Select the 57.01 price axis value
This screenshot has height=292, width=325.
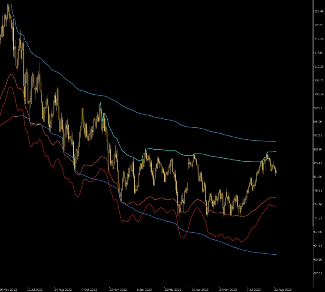[318, 274]
